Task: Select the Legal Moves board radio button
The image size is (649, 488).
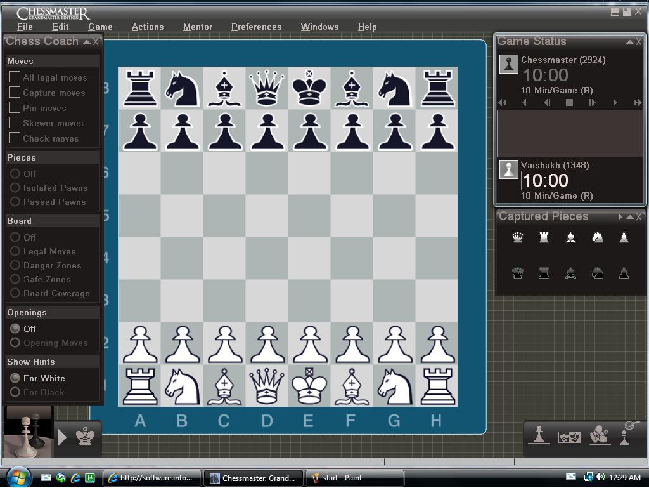Action: 15,251
